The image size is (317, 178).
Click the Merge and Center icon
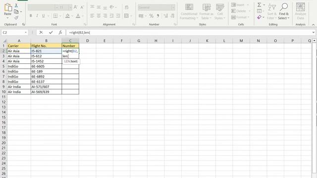126,16
